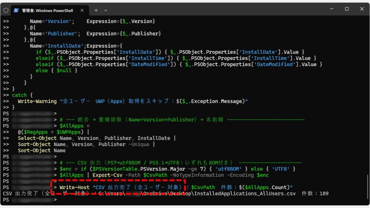Image resolution: width=370 pixels, height=208 pixels.
Task: Close the Windows PowerShell tab
Action: click(x=82, y=10)
